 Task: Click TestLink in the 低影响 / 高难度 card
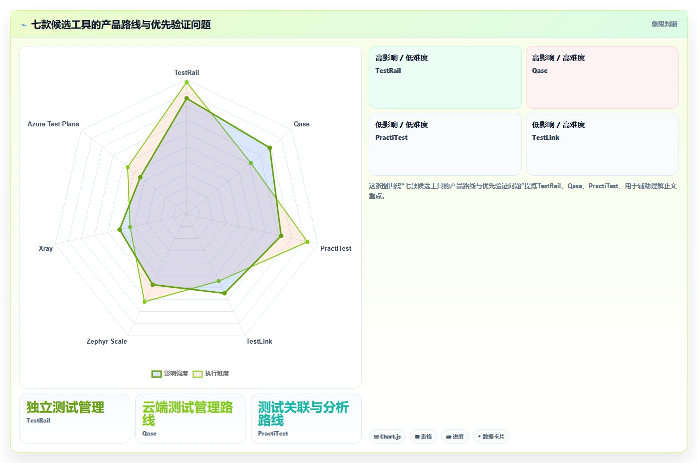pos(545,137)
